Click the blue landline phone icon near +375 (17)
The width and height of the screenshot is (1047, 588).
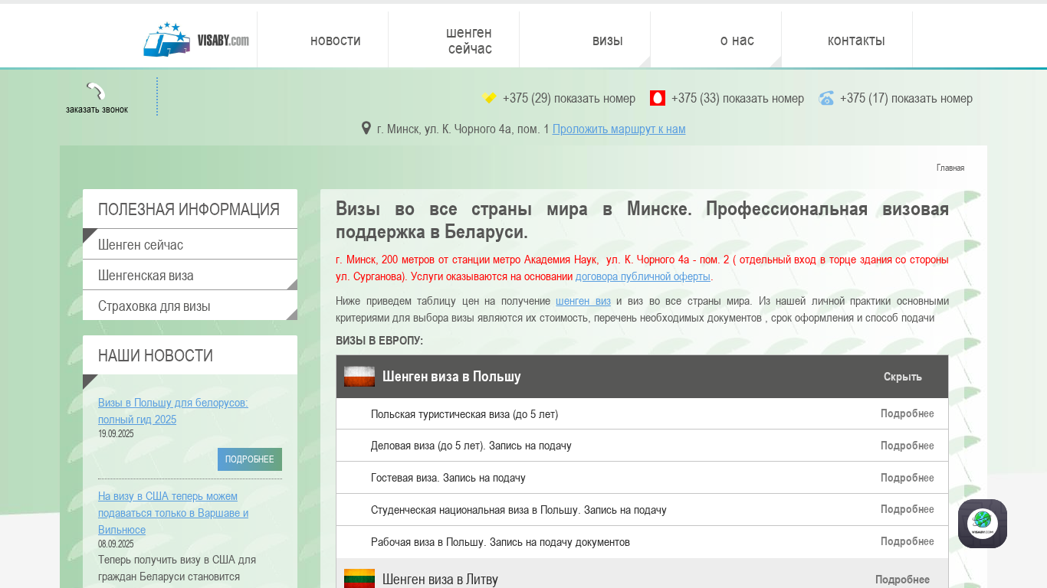(x=826, y=98)
